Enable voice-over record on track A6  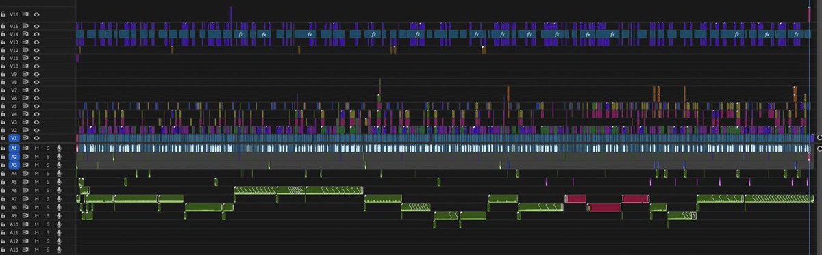pyautogui.click(x=59, y=190)
